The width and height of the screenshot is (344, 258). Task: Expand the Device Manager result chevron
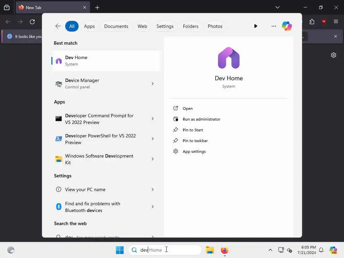pos(153,84)
